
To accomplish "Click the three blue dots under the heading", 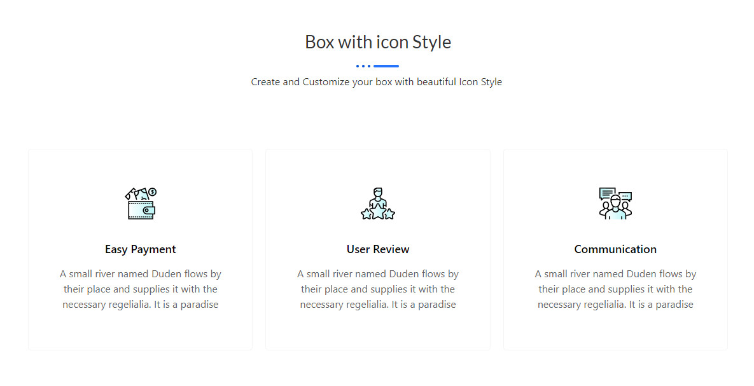I will (363, 66).
